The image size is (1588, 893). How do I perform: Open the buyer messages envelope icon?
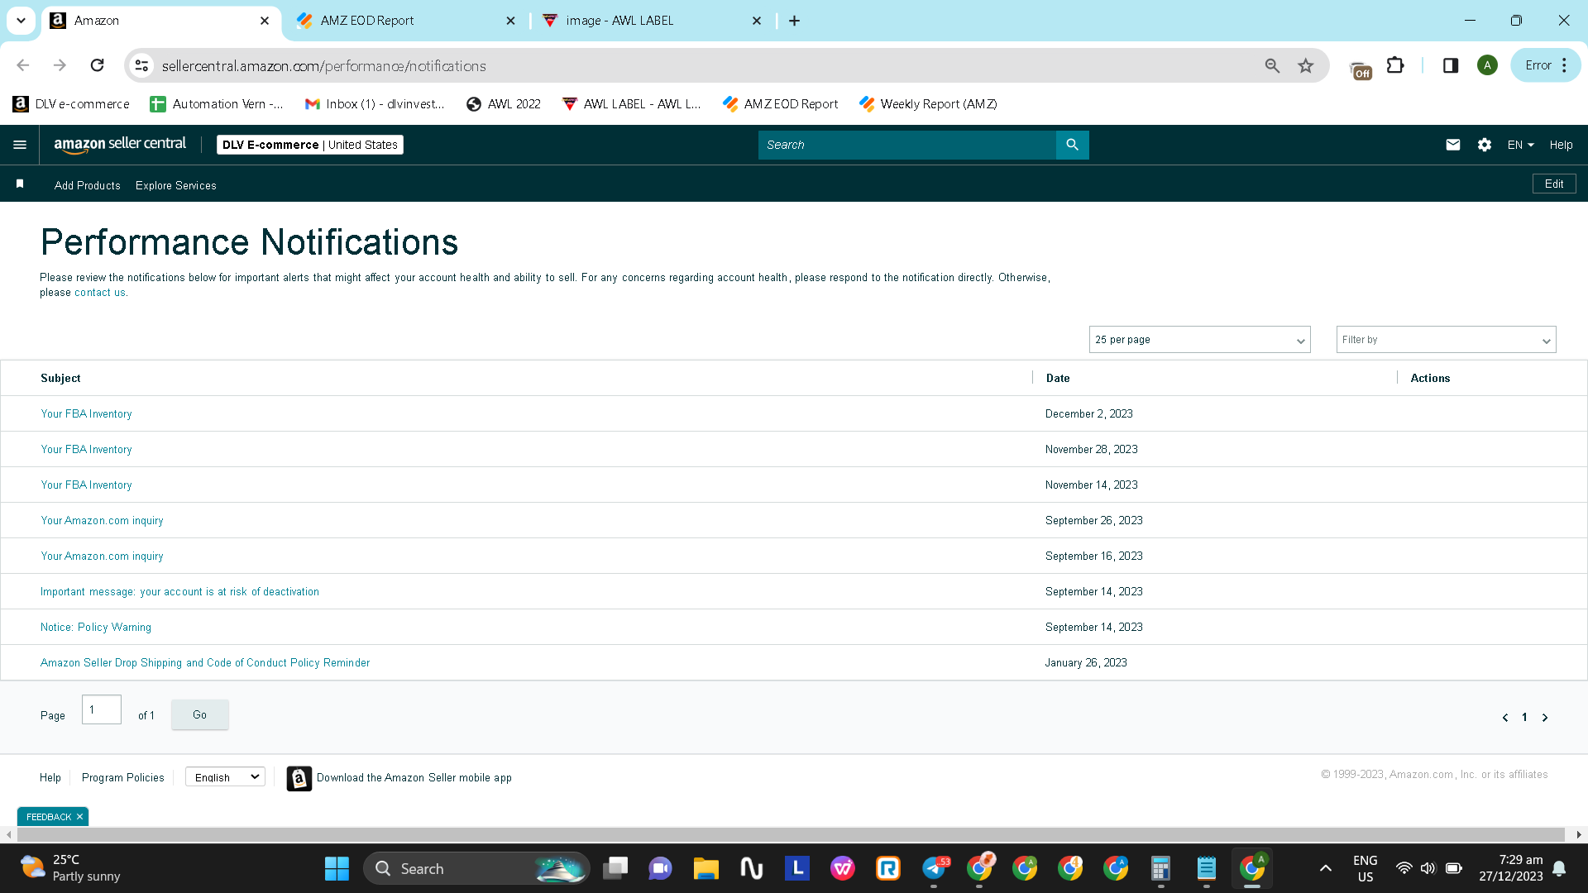click(x=1453, y=145)
